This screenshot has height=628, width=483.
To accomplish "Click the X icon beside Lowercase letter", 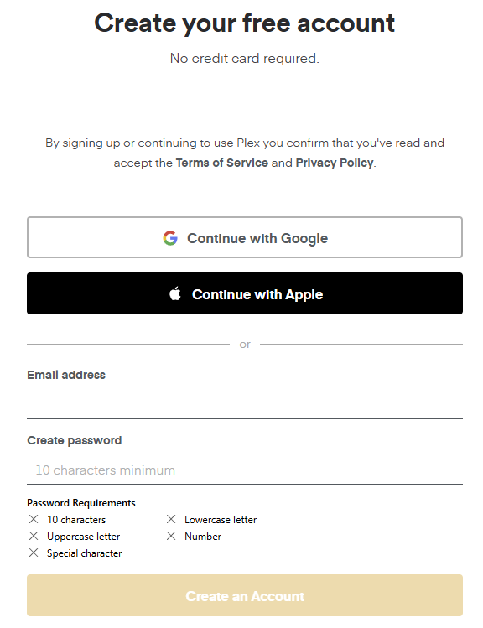I will 171,519.
